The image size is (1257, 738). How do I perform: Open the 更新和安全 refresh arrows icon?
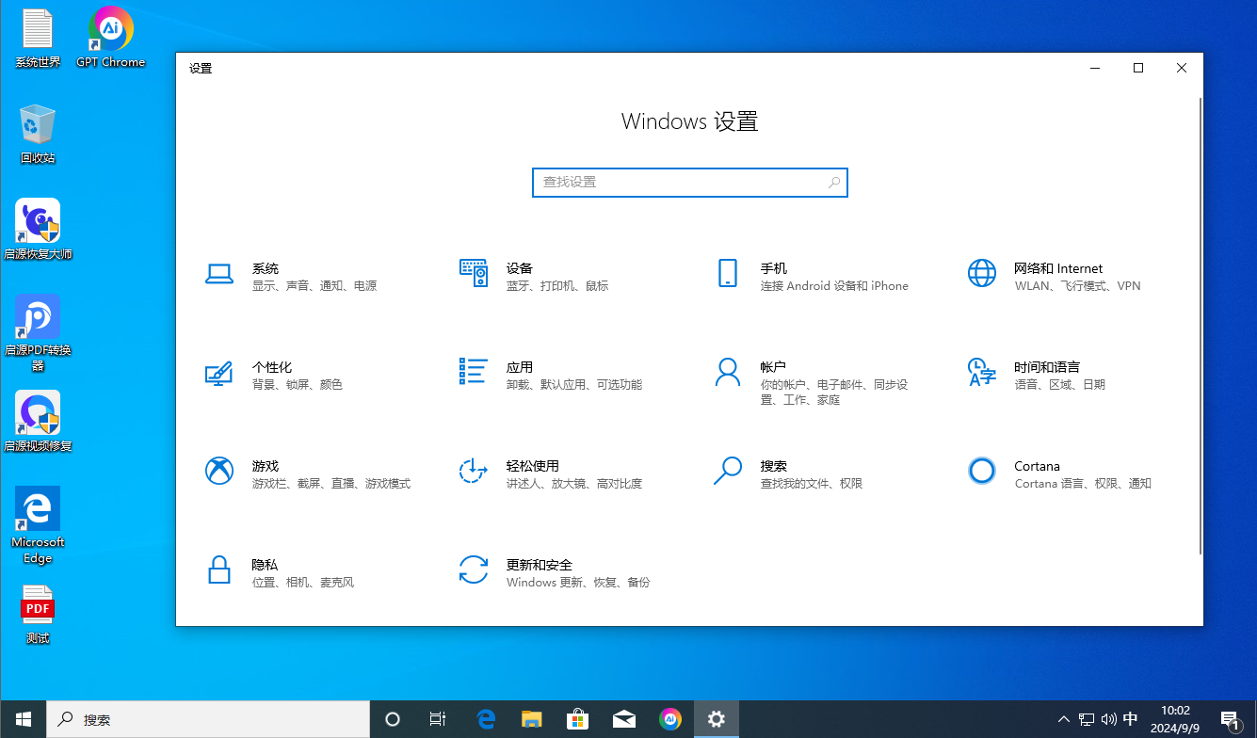coord(474,570)
